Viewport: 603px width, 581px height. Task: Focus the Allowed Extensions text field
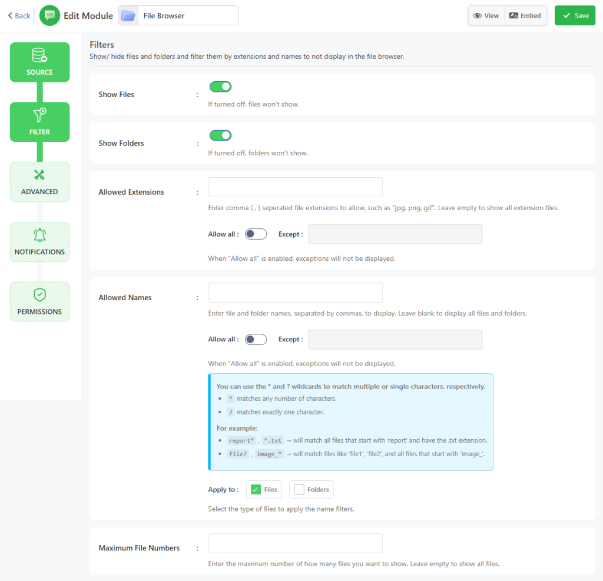tap(295, 187)
